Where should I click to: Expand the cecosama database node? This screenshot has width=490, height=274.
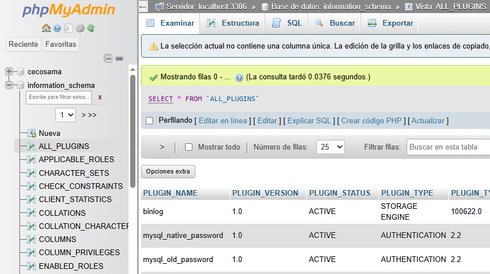(9, 72)
